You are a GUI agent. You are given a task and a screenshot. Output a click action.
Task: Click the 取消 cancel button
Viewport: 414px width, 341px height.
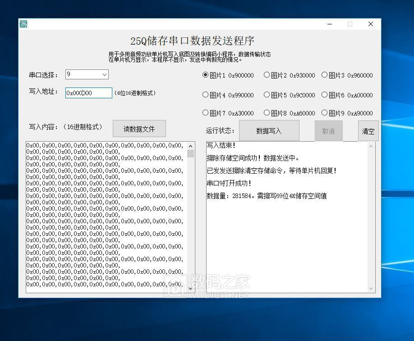328,131
